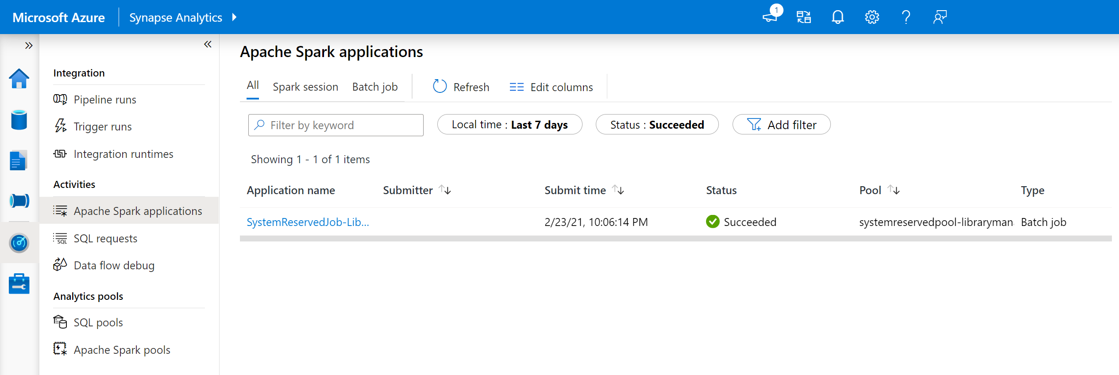Open the notifications bell
The image size is (1119, 375).
tap(837, 17)
